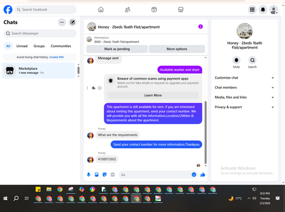285x212 pixels.
Task: Send a thumbs up like
Action: point(203,174)
